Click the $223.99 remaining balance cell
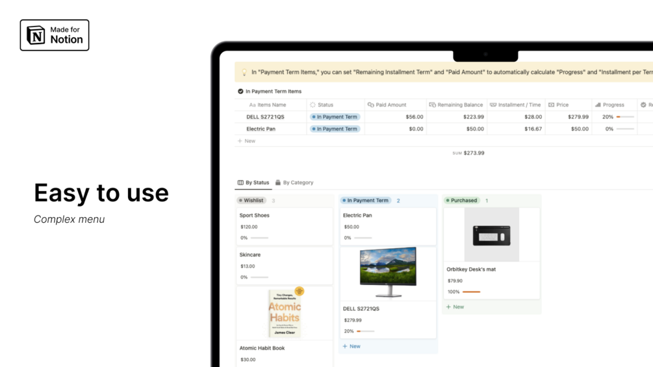The height and width of the screenshot is (367, 653). [x=474, y=117]
